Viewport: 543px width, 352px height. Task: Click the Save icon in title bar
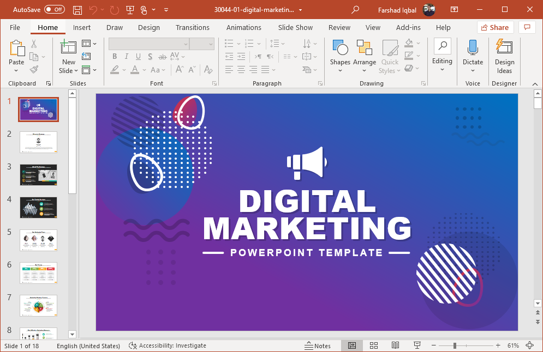tap(77, 10)
